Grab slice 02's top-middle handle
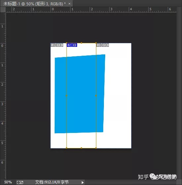Screen dimensions: 182x185 [81, 43]
